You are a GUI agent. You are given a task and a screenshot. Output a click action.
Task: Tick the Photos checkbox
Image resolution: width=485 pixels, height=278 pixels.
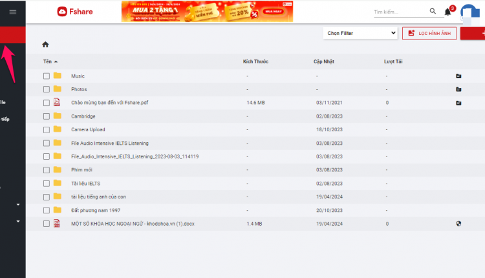point(47,89)
